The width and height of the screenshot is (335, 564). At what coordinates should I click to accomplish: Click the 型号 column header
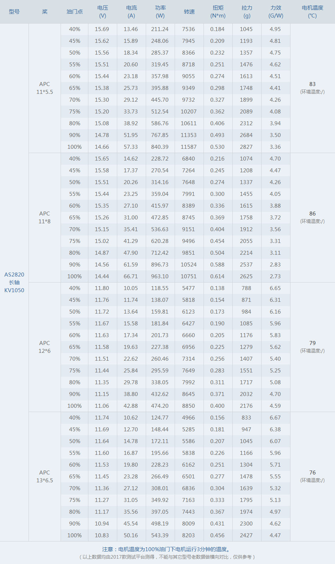(14, 12)
